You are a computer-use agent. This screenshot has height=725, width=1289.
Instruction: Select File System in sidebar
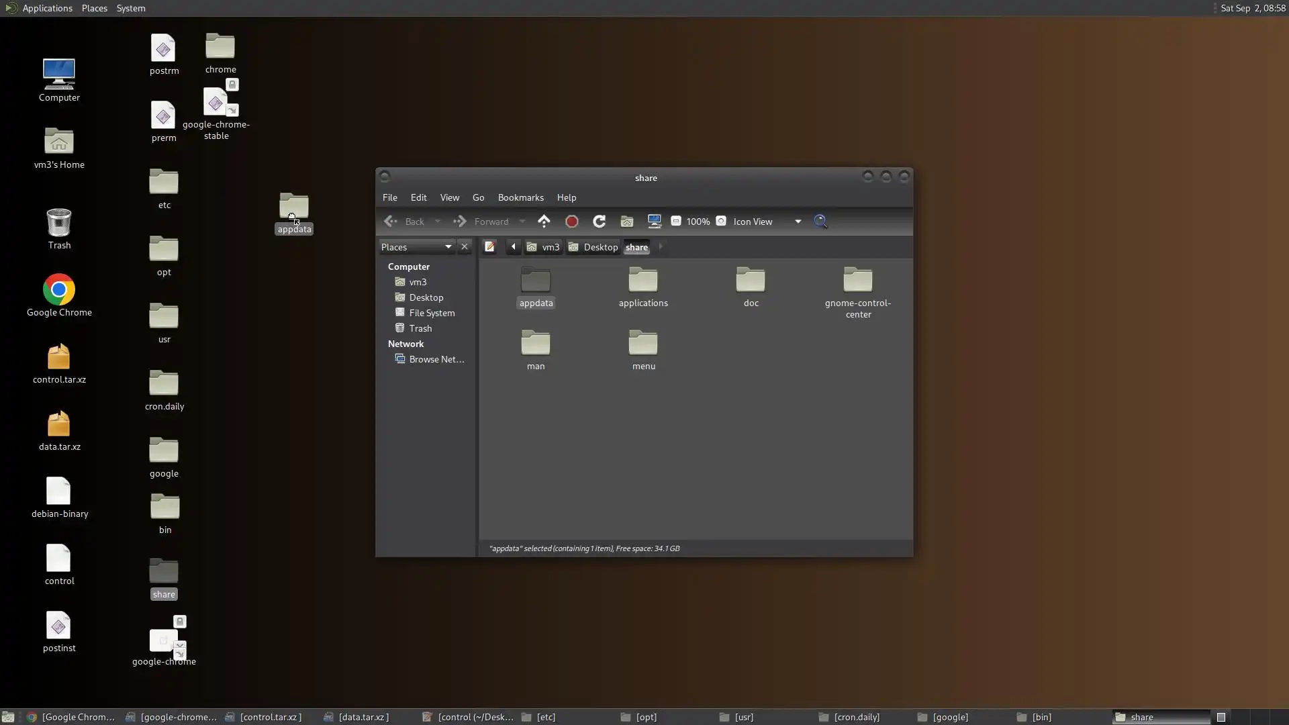[432, 313]
